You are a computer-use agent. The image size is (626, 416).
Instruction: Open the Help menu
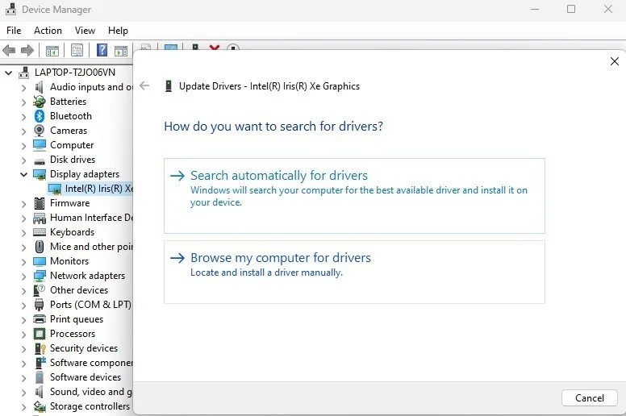[118, 31]
